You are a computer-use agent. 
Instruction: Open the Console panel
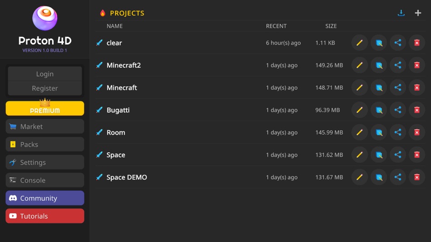(45, 180)
